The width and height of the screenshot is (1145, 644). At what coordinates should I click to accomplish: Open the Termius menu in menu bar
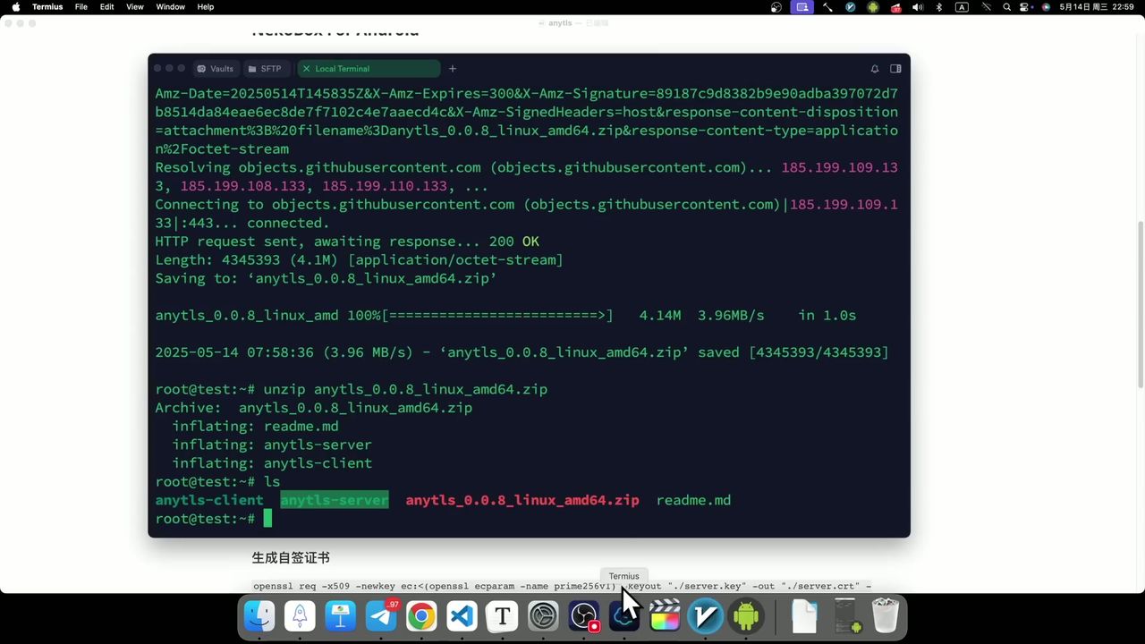[47, 7]
